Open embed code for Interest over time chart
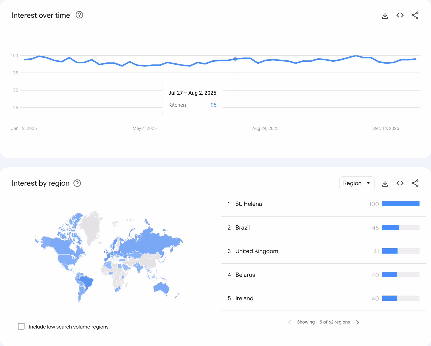Image resolution: width=431 pixels, height=346 pixels. pyautogui.click(x=400, y=15)
